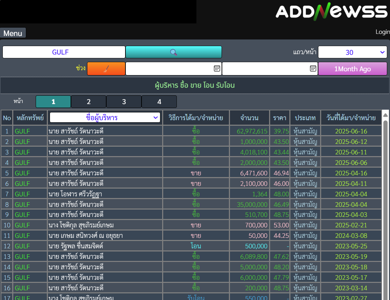Open the end date calendar picker icon

pos(313,68)
